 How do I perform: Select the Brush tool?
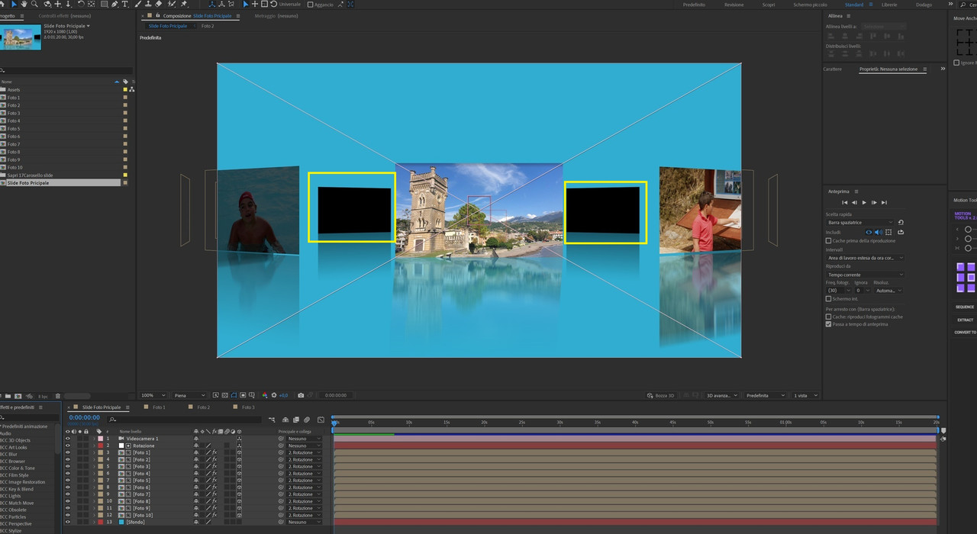tap(138, 4)
